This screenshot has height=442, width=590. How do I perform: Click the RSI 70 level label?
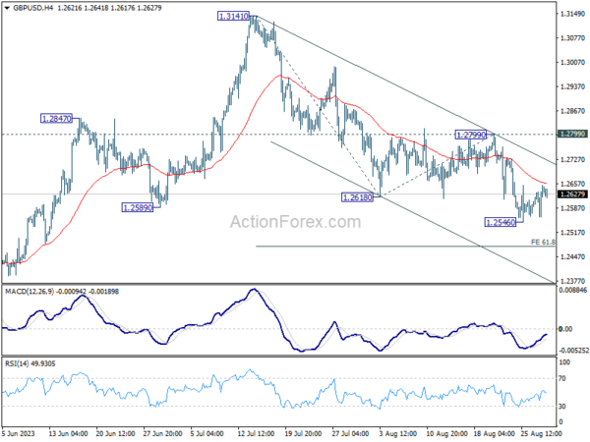point(562,378)
